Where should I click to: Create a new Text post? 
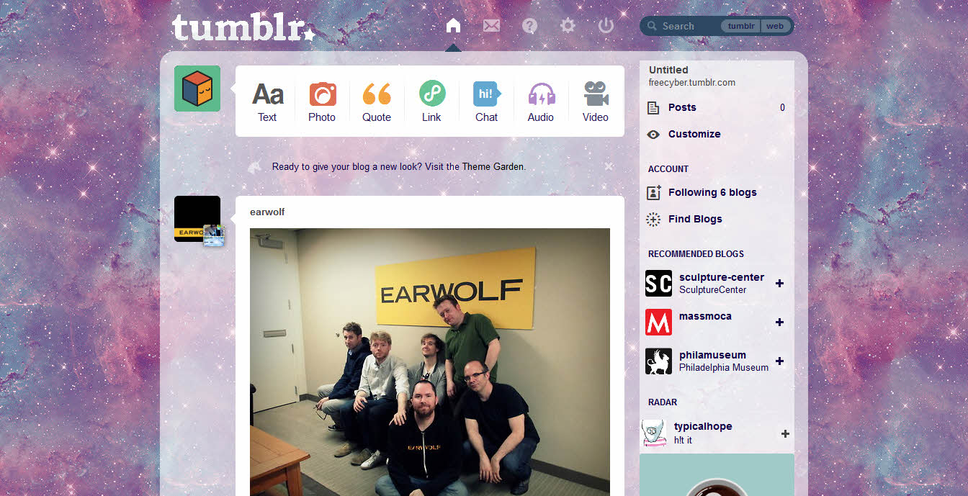click(267, 102)
